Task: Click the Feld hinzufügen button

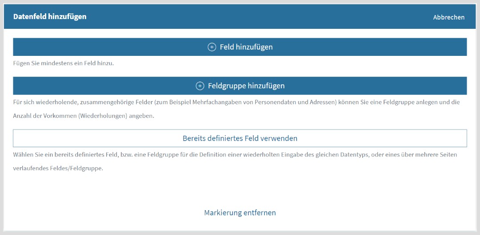Action: click(240, 47)
